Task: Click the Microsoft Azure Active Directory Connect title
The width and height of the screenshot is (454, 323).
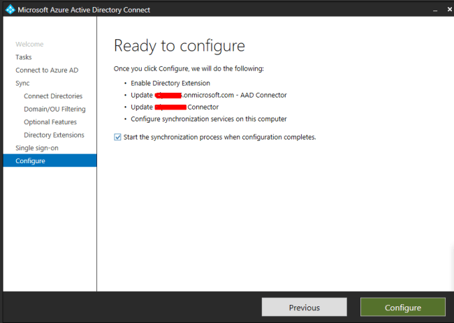Action: pos(84,10)
